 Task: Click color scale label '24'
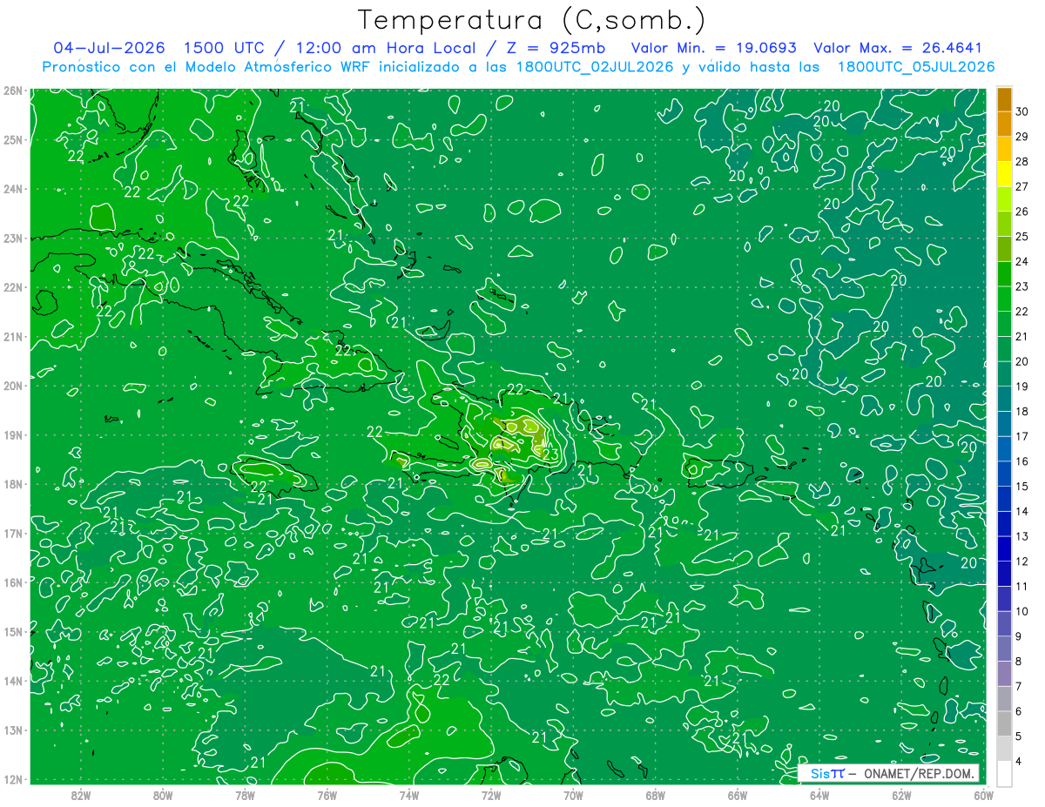click(x=1021, y=261)
